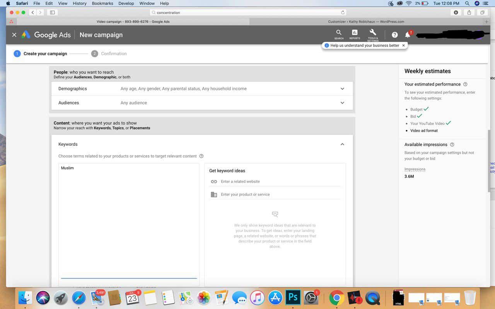
Task: Go back with Safari's back arrow
Action: pyautogui.click(x=32, y=12)
